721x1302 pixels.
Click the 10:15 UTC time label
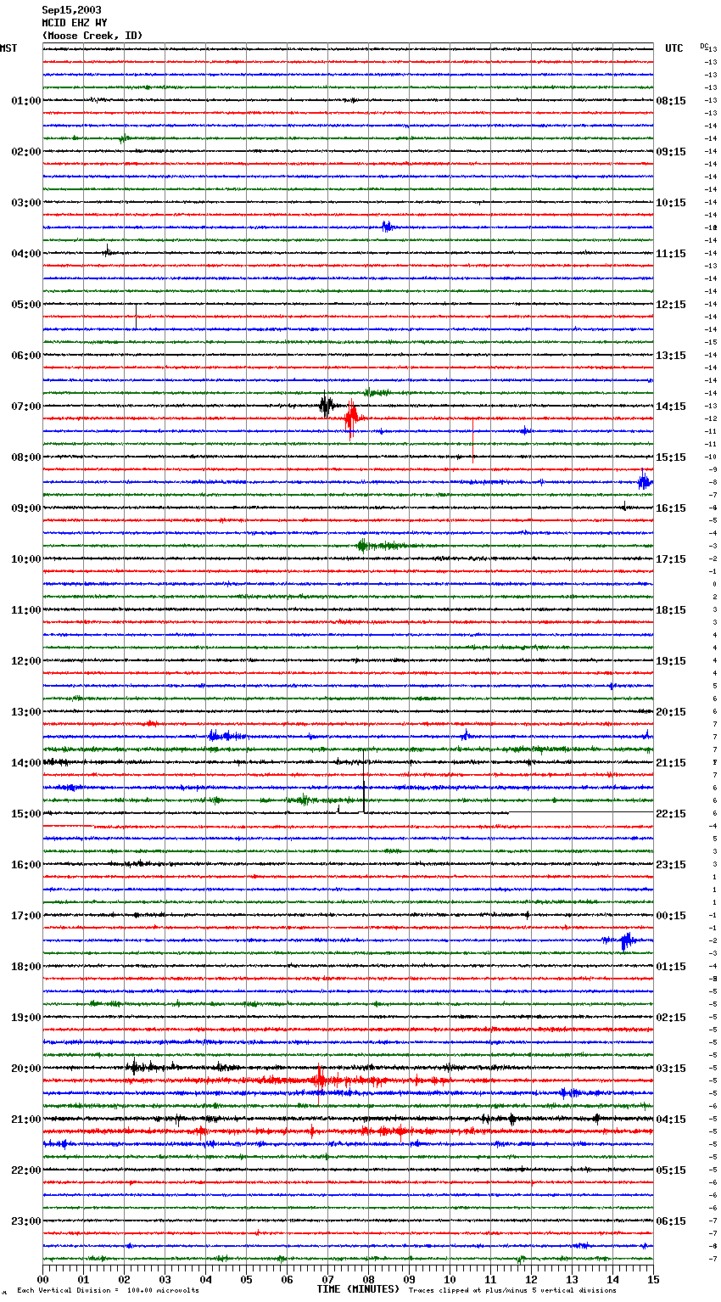pyautogui.click(x=671, y=203)
